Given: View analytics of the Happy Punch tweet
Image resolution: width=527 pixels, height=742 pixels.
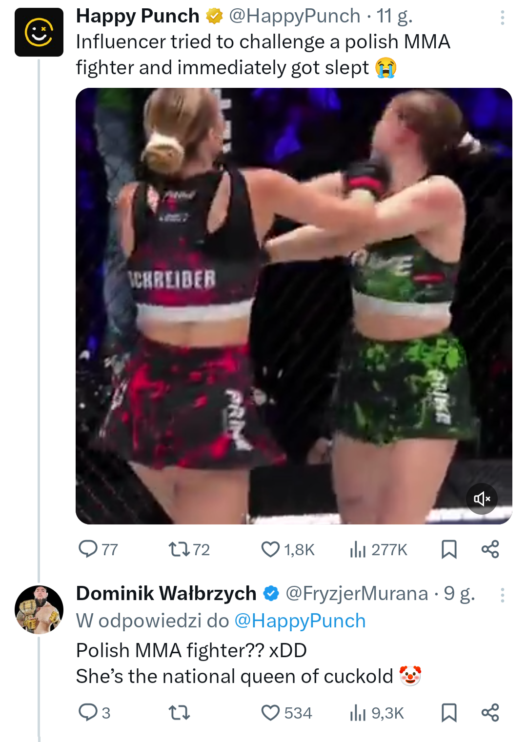Looking at the screenshot, I should coord(358,549).
